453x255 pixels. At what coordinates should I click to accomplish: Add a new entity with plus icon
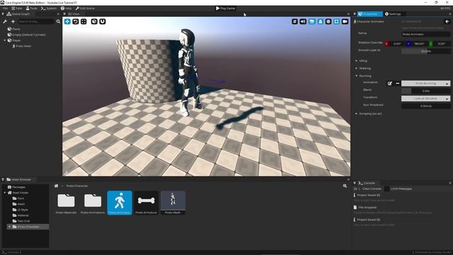coord(13,21)
